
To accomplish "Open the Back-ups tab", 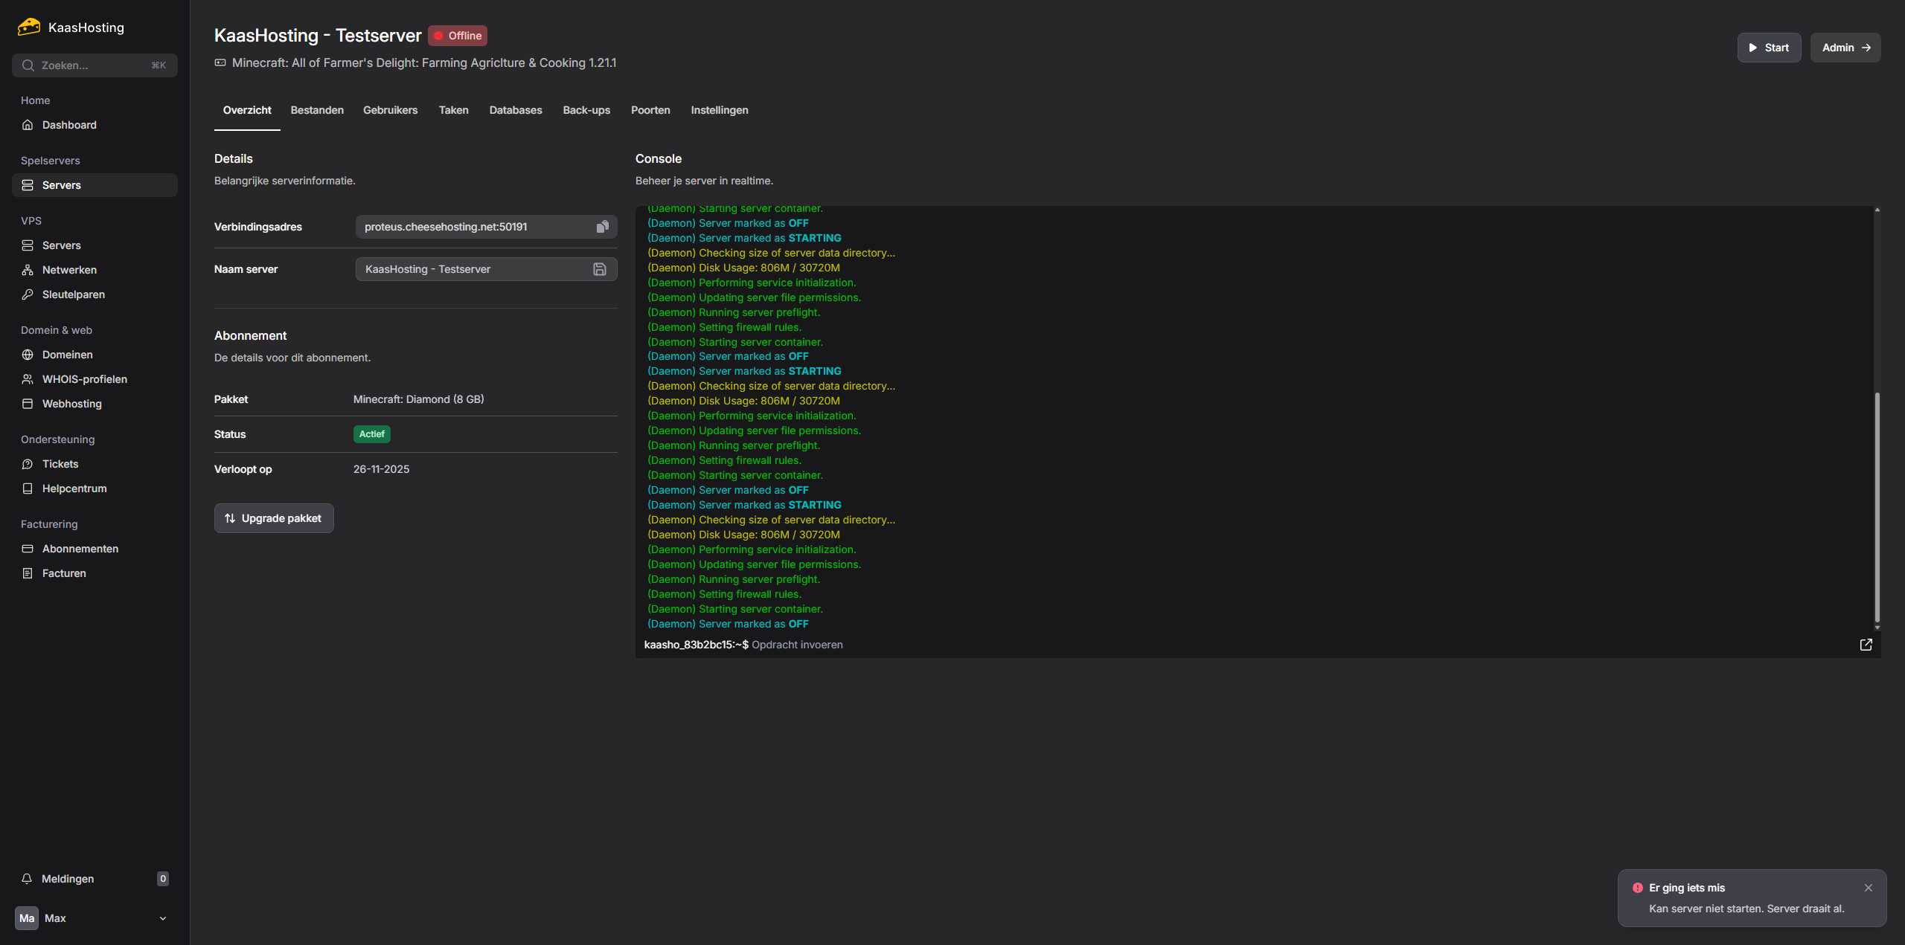I will 586,110.
